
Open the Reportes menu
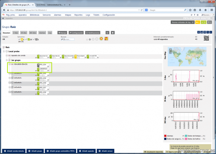(x=78, y=15)
